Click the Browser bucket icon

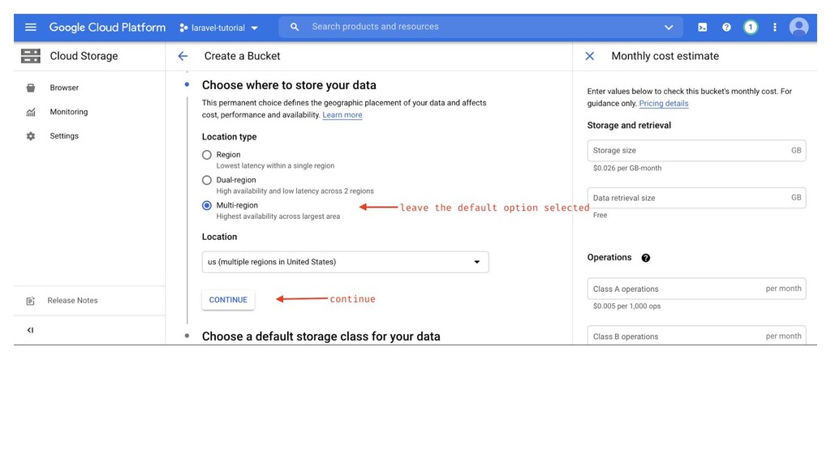(x=31, y=88)
